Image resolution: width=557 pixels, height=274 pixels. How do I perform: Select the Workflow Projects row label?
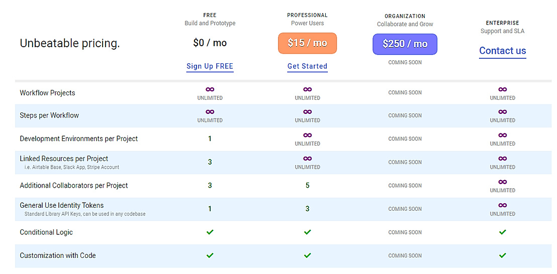[47, 93]
